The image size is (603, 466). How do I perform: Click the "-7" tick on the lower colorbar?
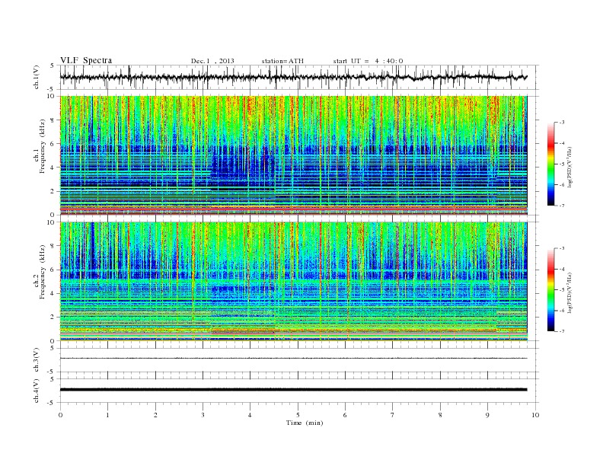[x=561, y=331]
